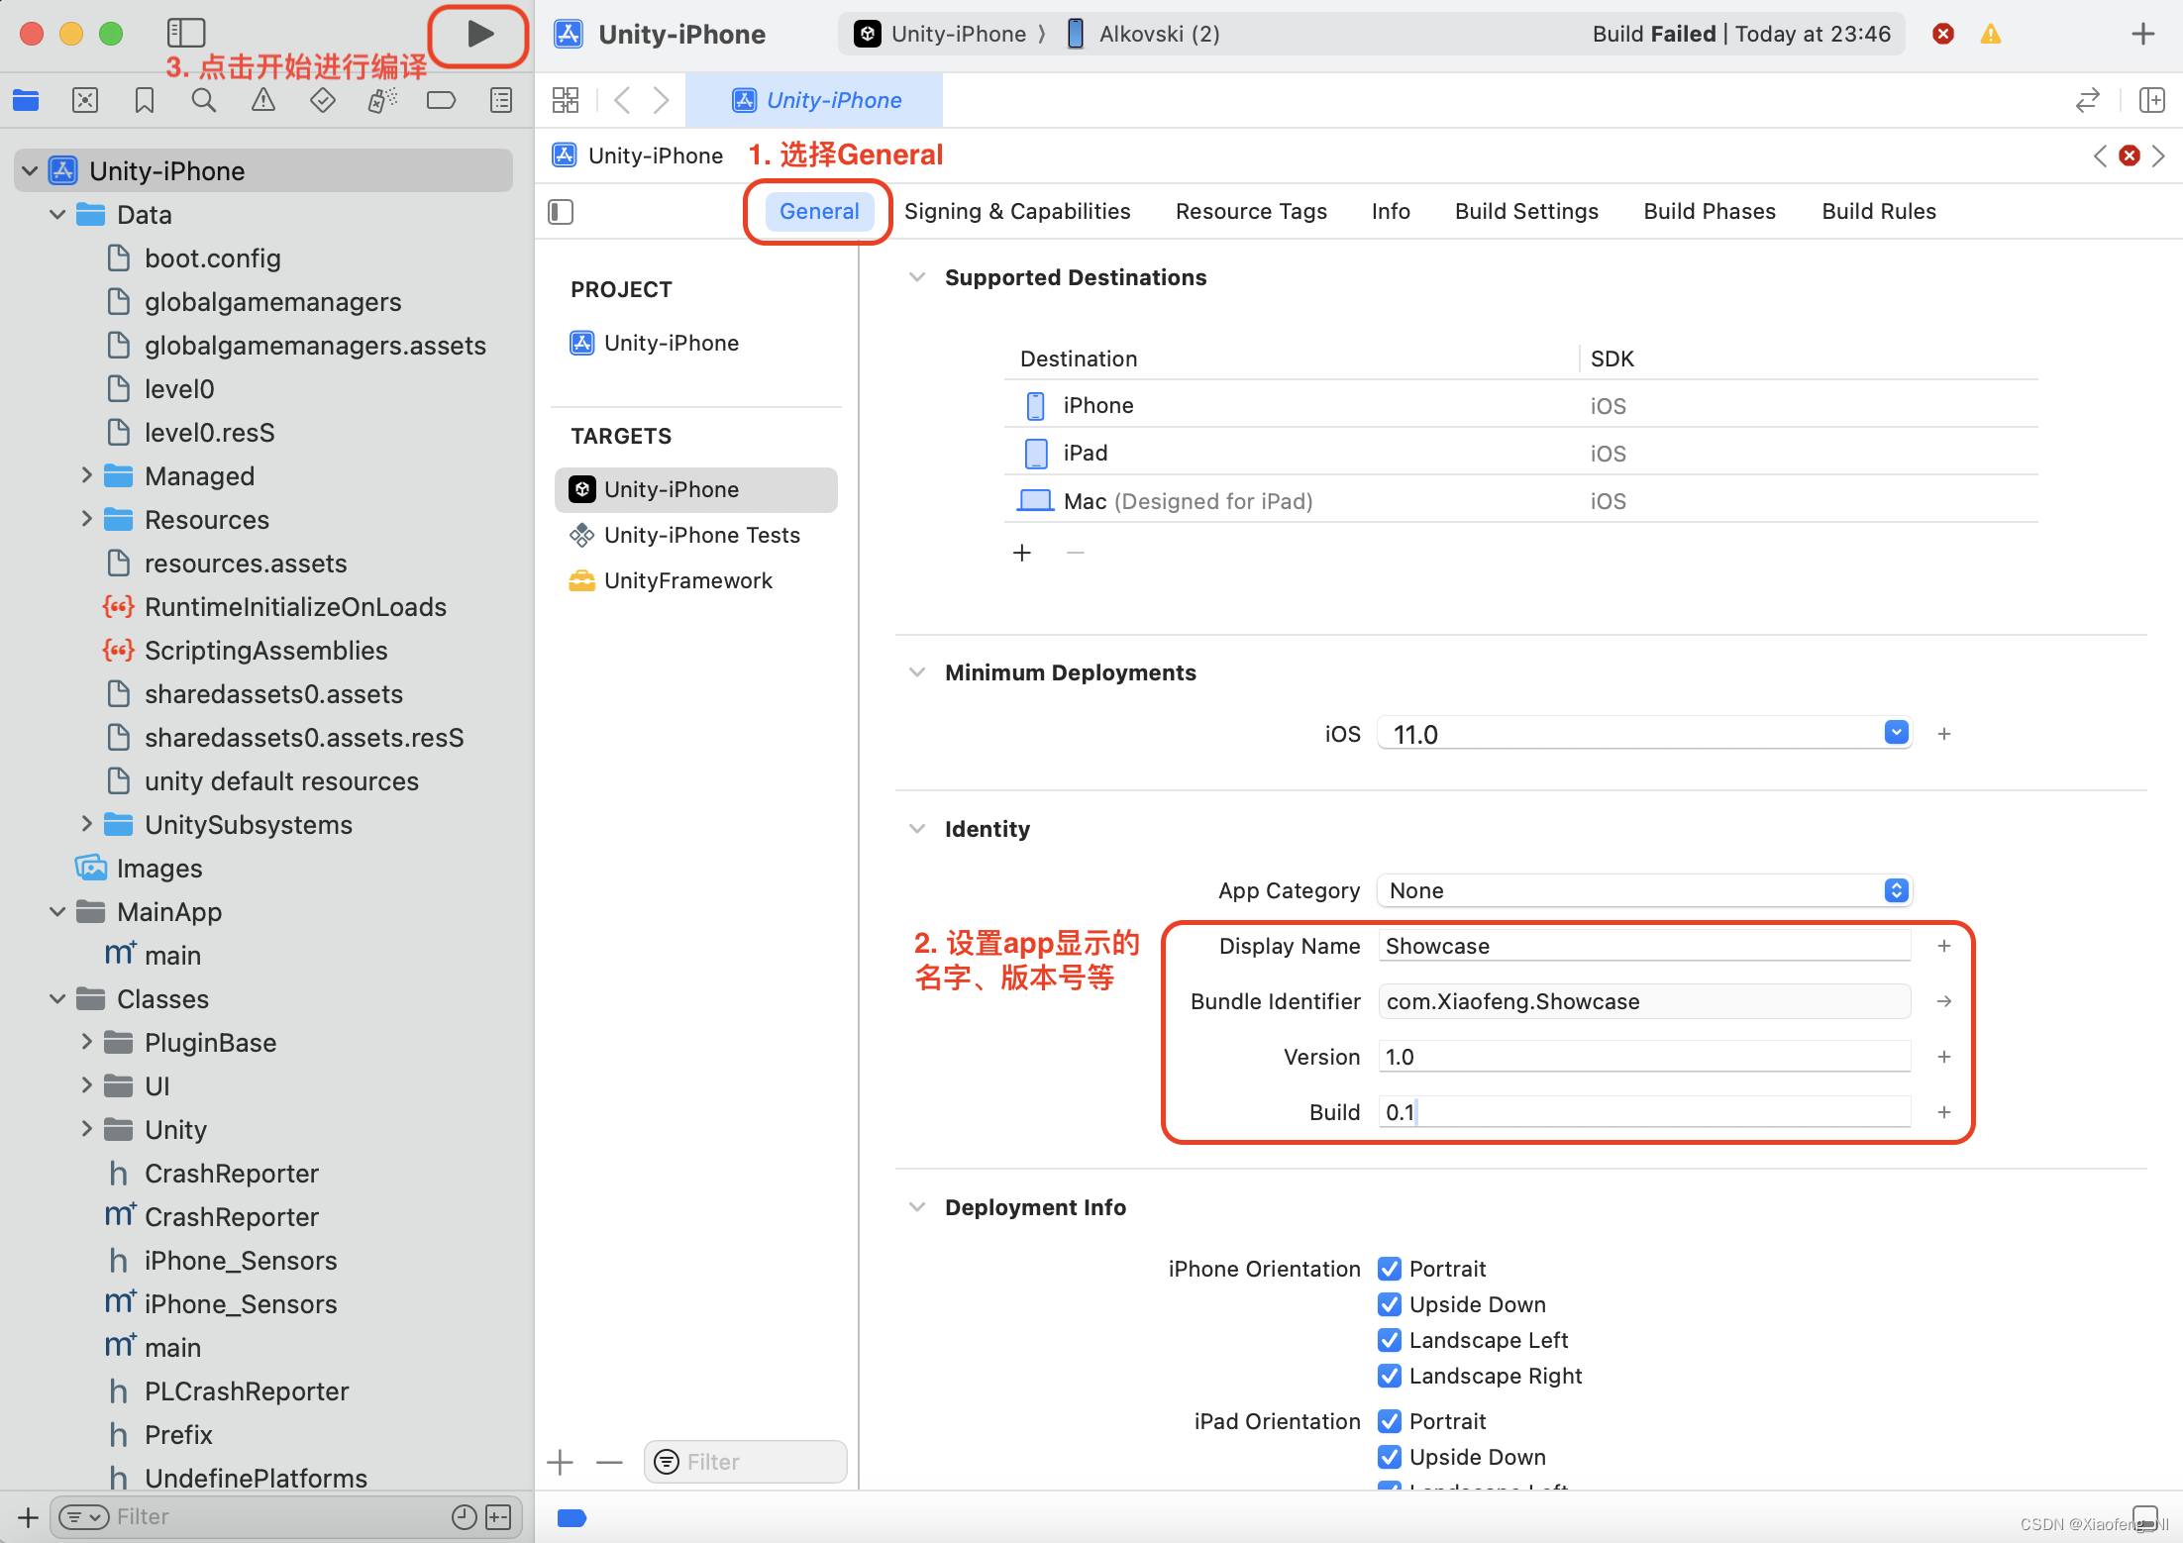The image size is (2183, 1543).
Task: Uncheck iPhone Landscape Left checkbox
Action: (1390, 1340)
